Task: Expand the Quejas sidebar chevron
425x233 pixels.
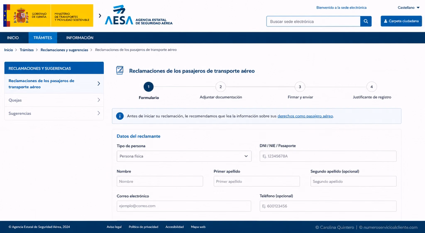Action: click(x=99, y=100)
